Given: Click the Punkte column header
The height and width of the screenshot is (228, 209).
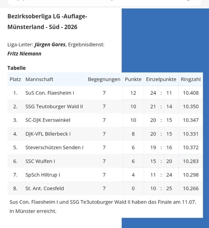Looking at the screenshot, I should pyautogui.click(x=133, y=79).
